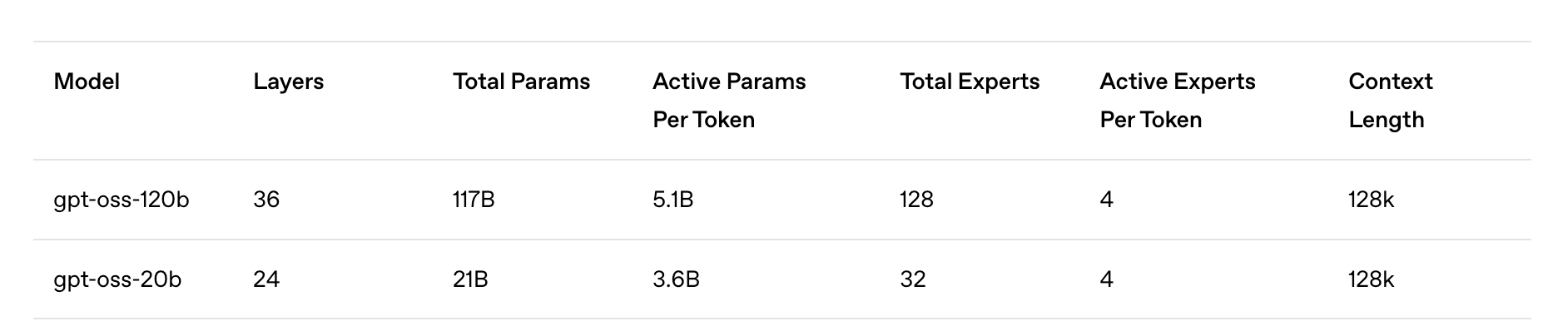Click the Model column header
The image size is (1548, 336).
coord(87,82)
